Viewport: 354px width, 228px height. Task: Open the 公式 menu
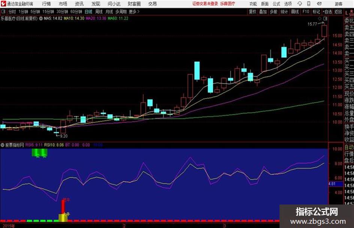click(x=276, y=4)
